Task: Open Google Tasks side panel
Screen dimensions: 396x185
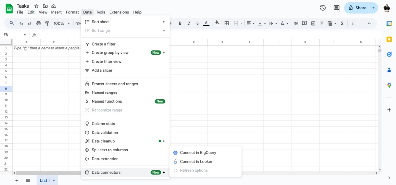Action: [389, 54]
